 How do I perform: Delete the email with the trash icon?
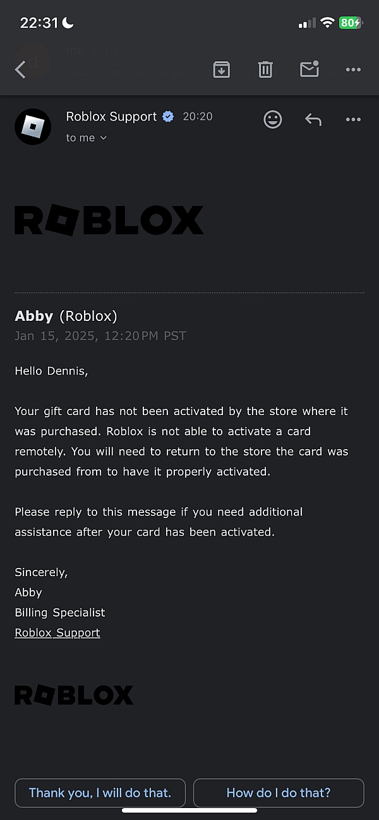point(265,69)
